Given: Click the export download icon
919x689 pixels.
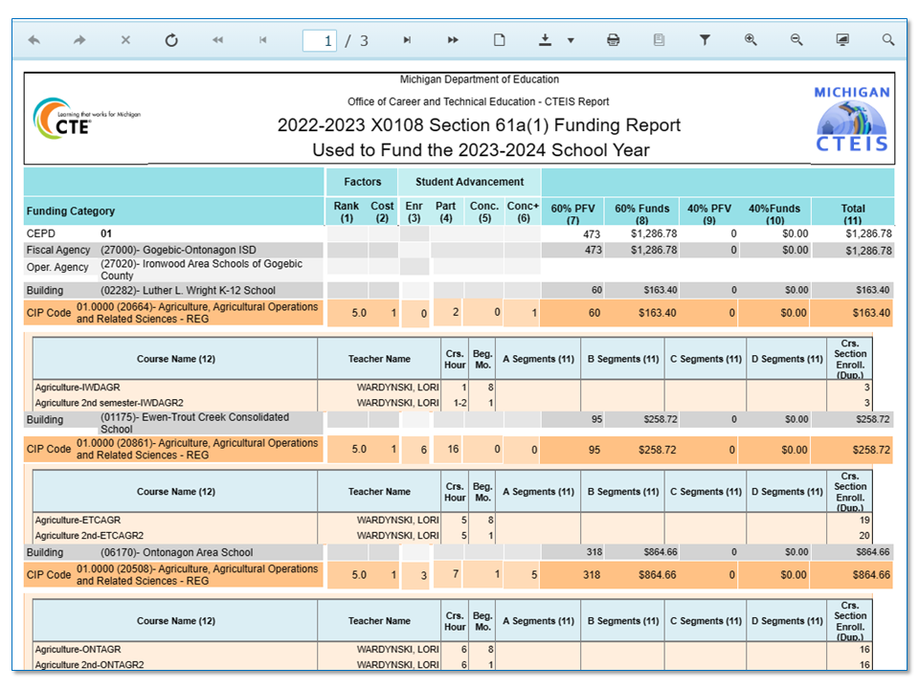Looking at the screenshot, I should tap(546, 40).
